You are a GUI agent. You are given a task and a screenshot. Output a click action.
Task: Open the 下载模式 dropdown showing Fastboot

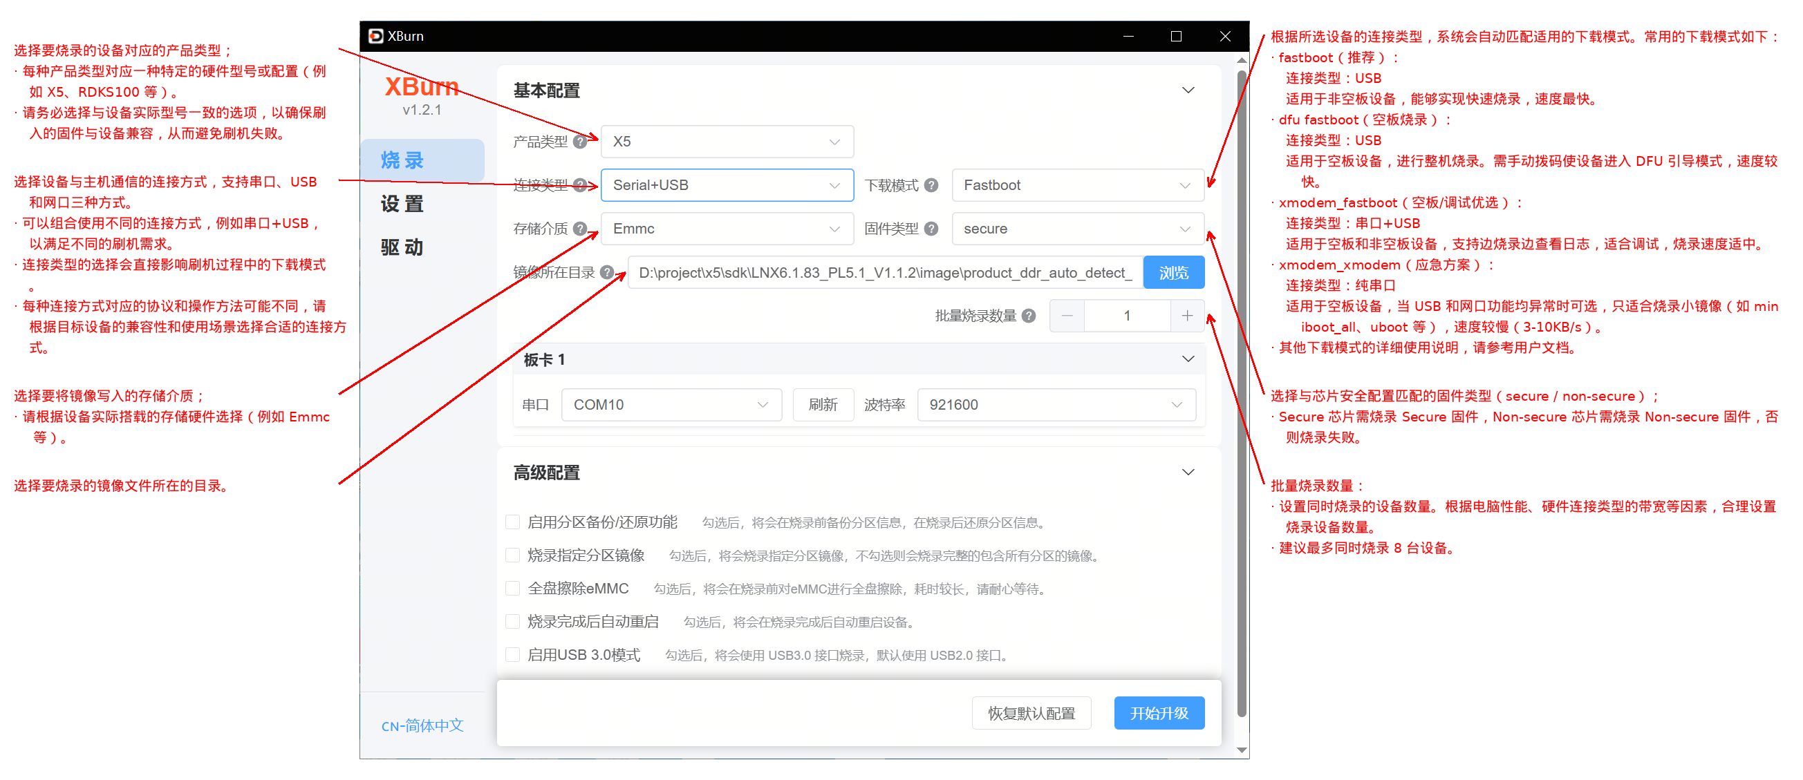tap(1078, 185)
